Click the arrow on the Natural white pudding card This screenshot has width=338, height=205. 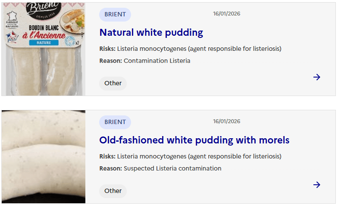pyautogui.click(x=317, y=77)
